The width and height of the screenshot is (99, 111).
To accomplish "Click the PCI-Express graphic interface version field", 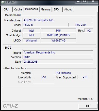I will click(x=63, y=73).
